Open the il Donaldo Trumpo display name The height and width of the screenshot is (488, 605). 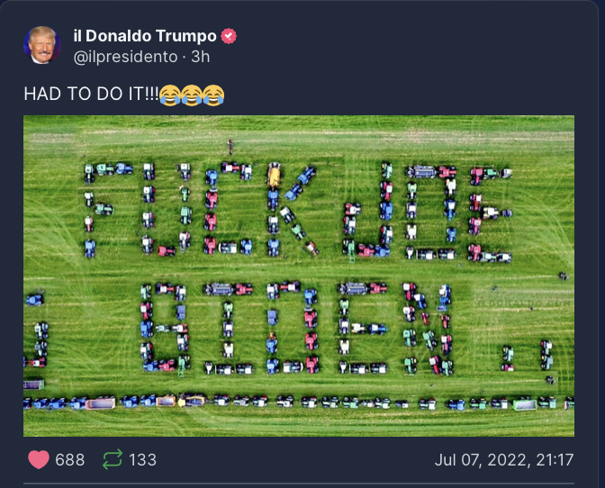click(145, 36)
